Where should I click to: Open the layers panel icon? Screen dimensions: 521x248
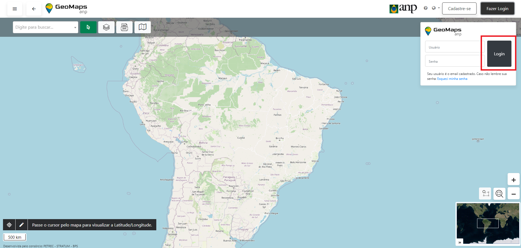(x=106, y=27)
